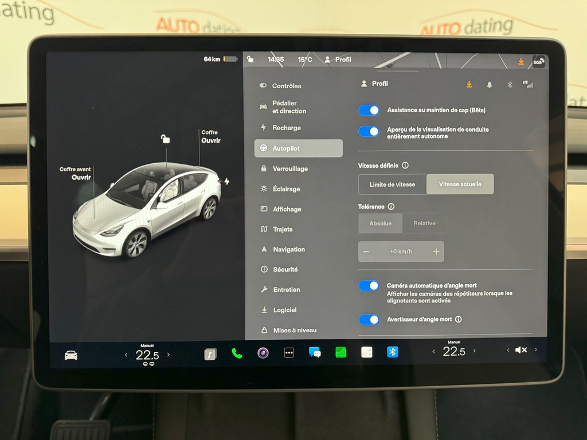587x440 pixels.
Task: Tap info icon next to Avertisseur d'angle mort
Action: point(458,319)
